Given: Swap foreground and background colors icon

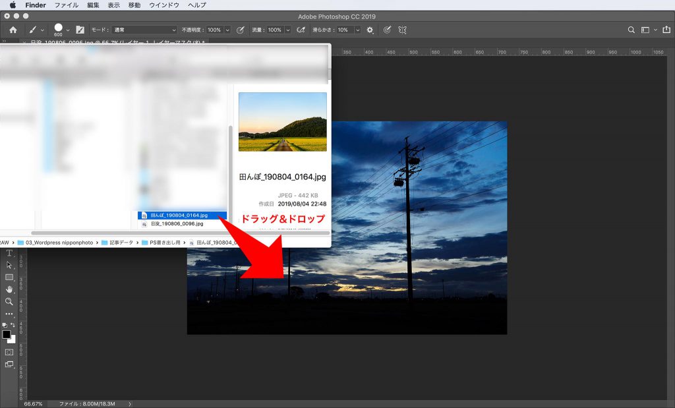Looking at the screenshot, I should tap(13, 325).
